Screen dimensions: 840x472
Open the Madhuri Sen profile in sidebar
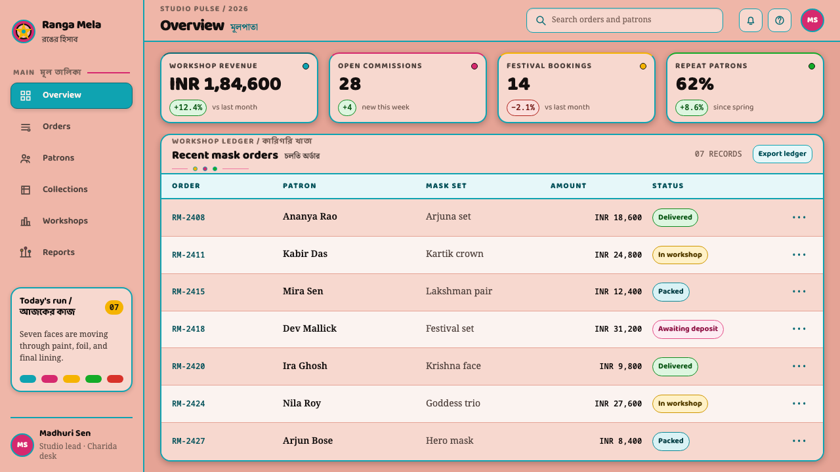72,445
